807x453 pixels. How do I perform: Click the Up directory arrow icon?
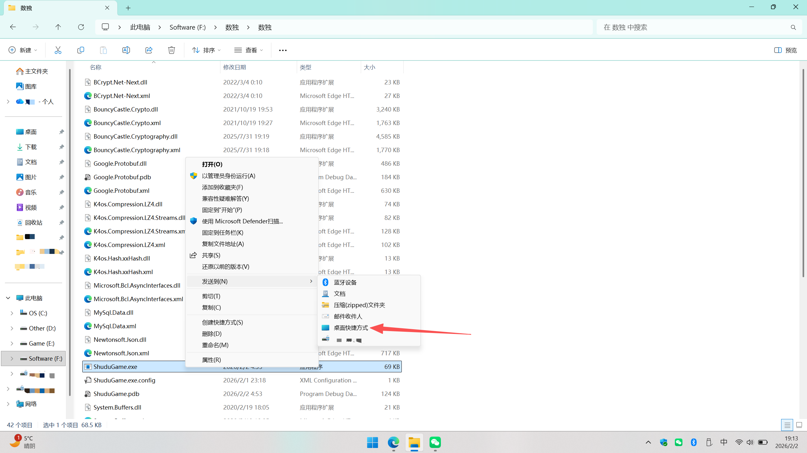click(x=58, y=27)
